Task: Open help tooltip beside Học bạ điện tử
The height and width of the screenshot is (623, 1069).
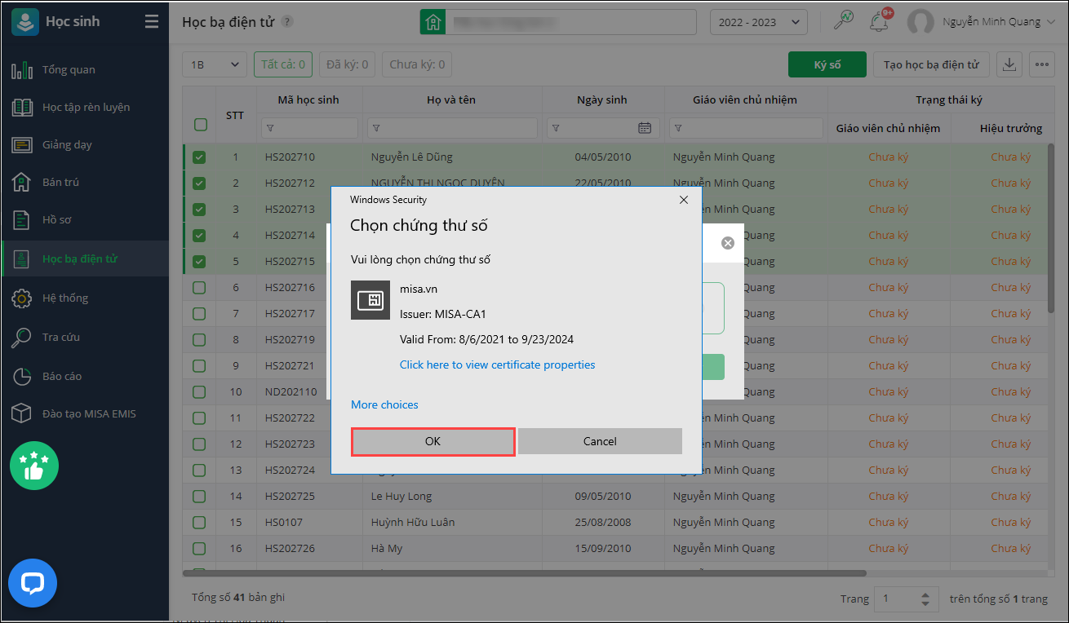Action: pyautogui.click(x=287, y=21)
